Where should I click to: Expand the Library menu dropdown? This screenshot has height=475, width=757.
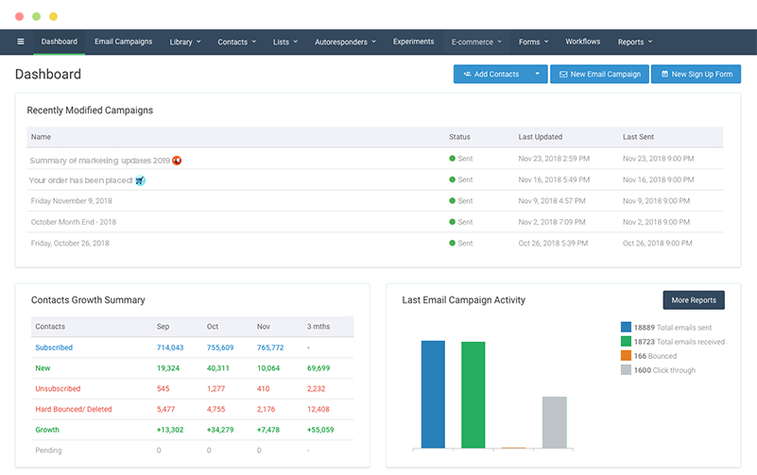click(184, 42)
